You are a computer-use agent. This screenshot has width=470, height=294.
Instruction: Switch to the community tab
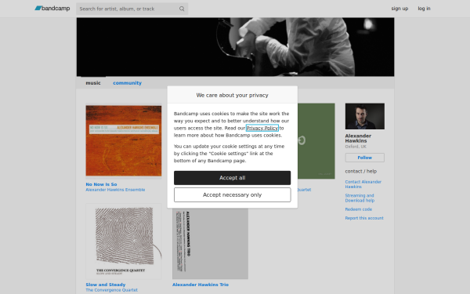[127, 83]
